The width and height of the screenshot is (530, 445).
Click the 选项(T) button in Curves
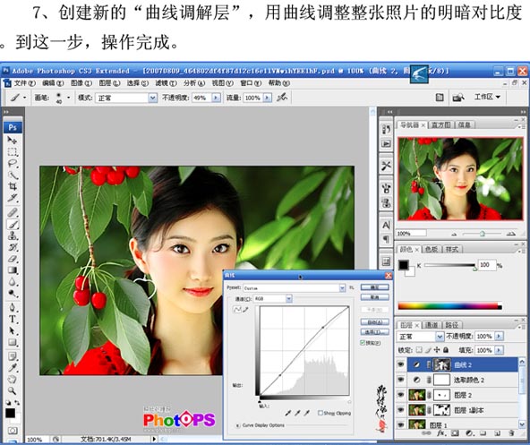coord(374,331)
